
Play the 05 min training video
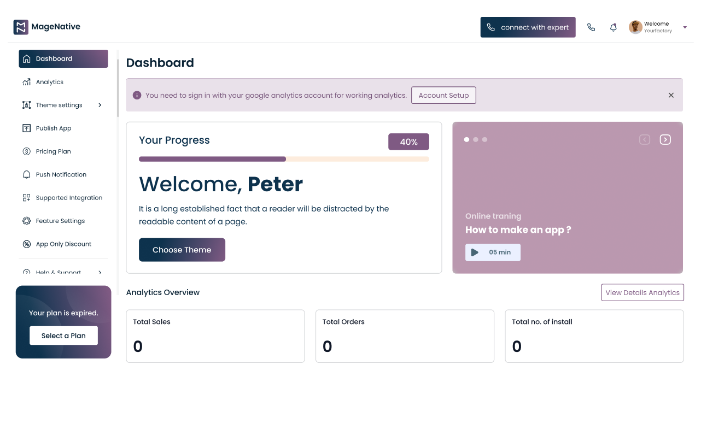click(x=493, y=252)
